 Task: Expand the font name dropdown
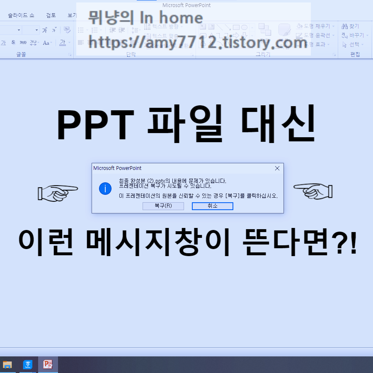point(19,30)
